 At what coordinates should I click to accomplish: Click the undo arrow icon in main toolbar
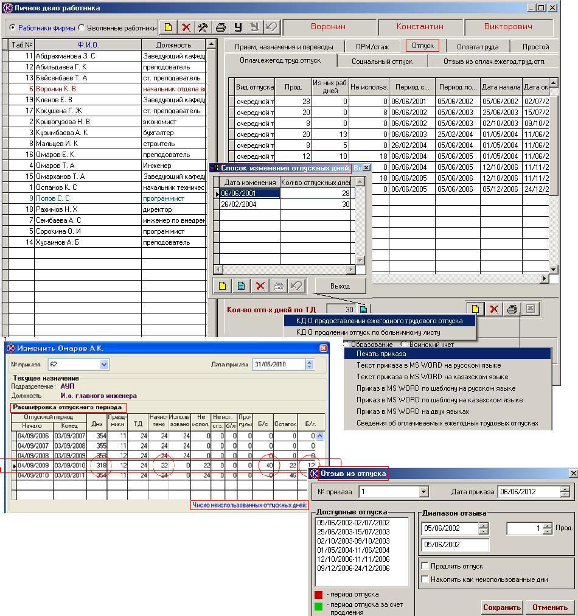click(x=271, y=27)
